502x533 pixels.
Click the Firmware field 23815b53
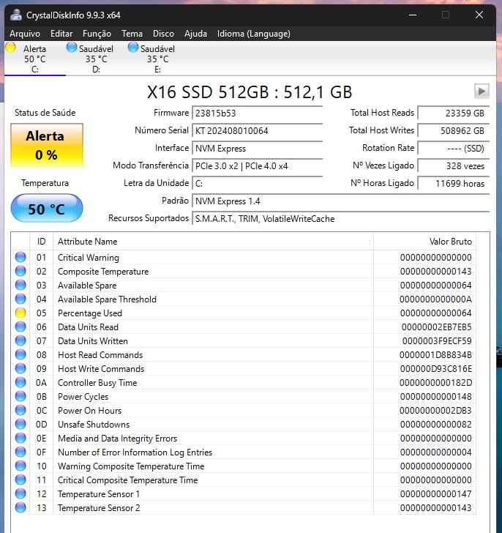coord(257,113)
